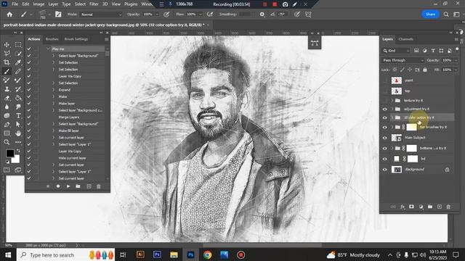
Task: Delete layer with the Layers trash icon
Action: point(448,207)
